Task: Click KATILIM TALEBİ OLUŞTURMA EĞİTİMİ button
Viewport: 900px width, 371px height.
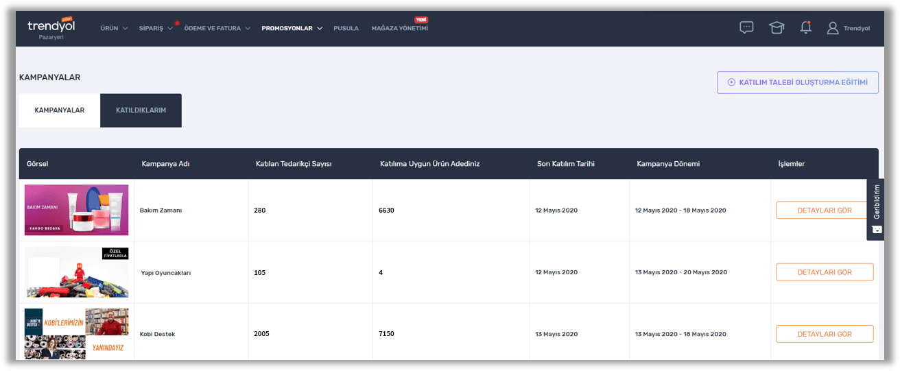Action: [x=797, y=82]
